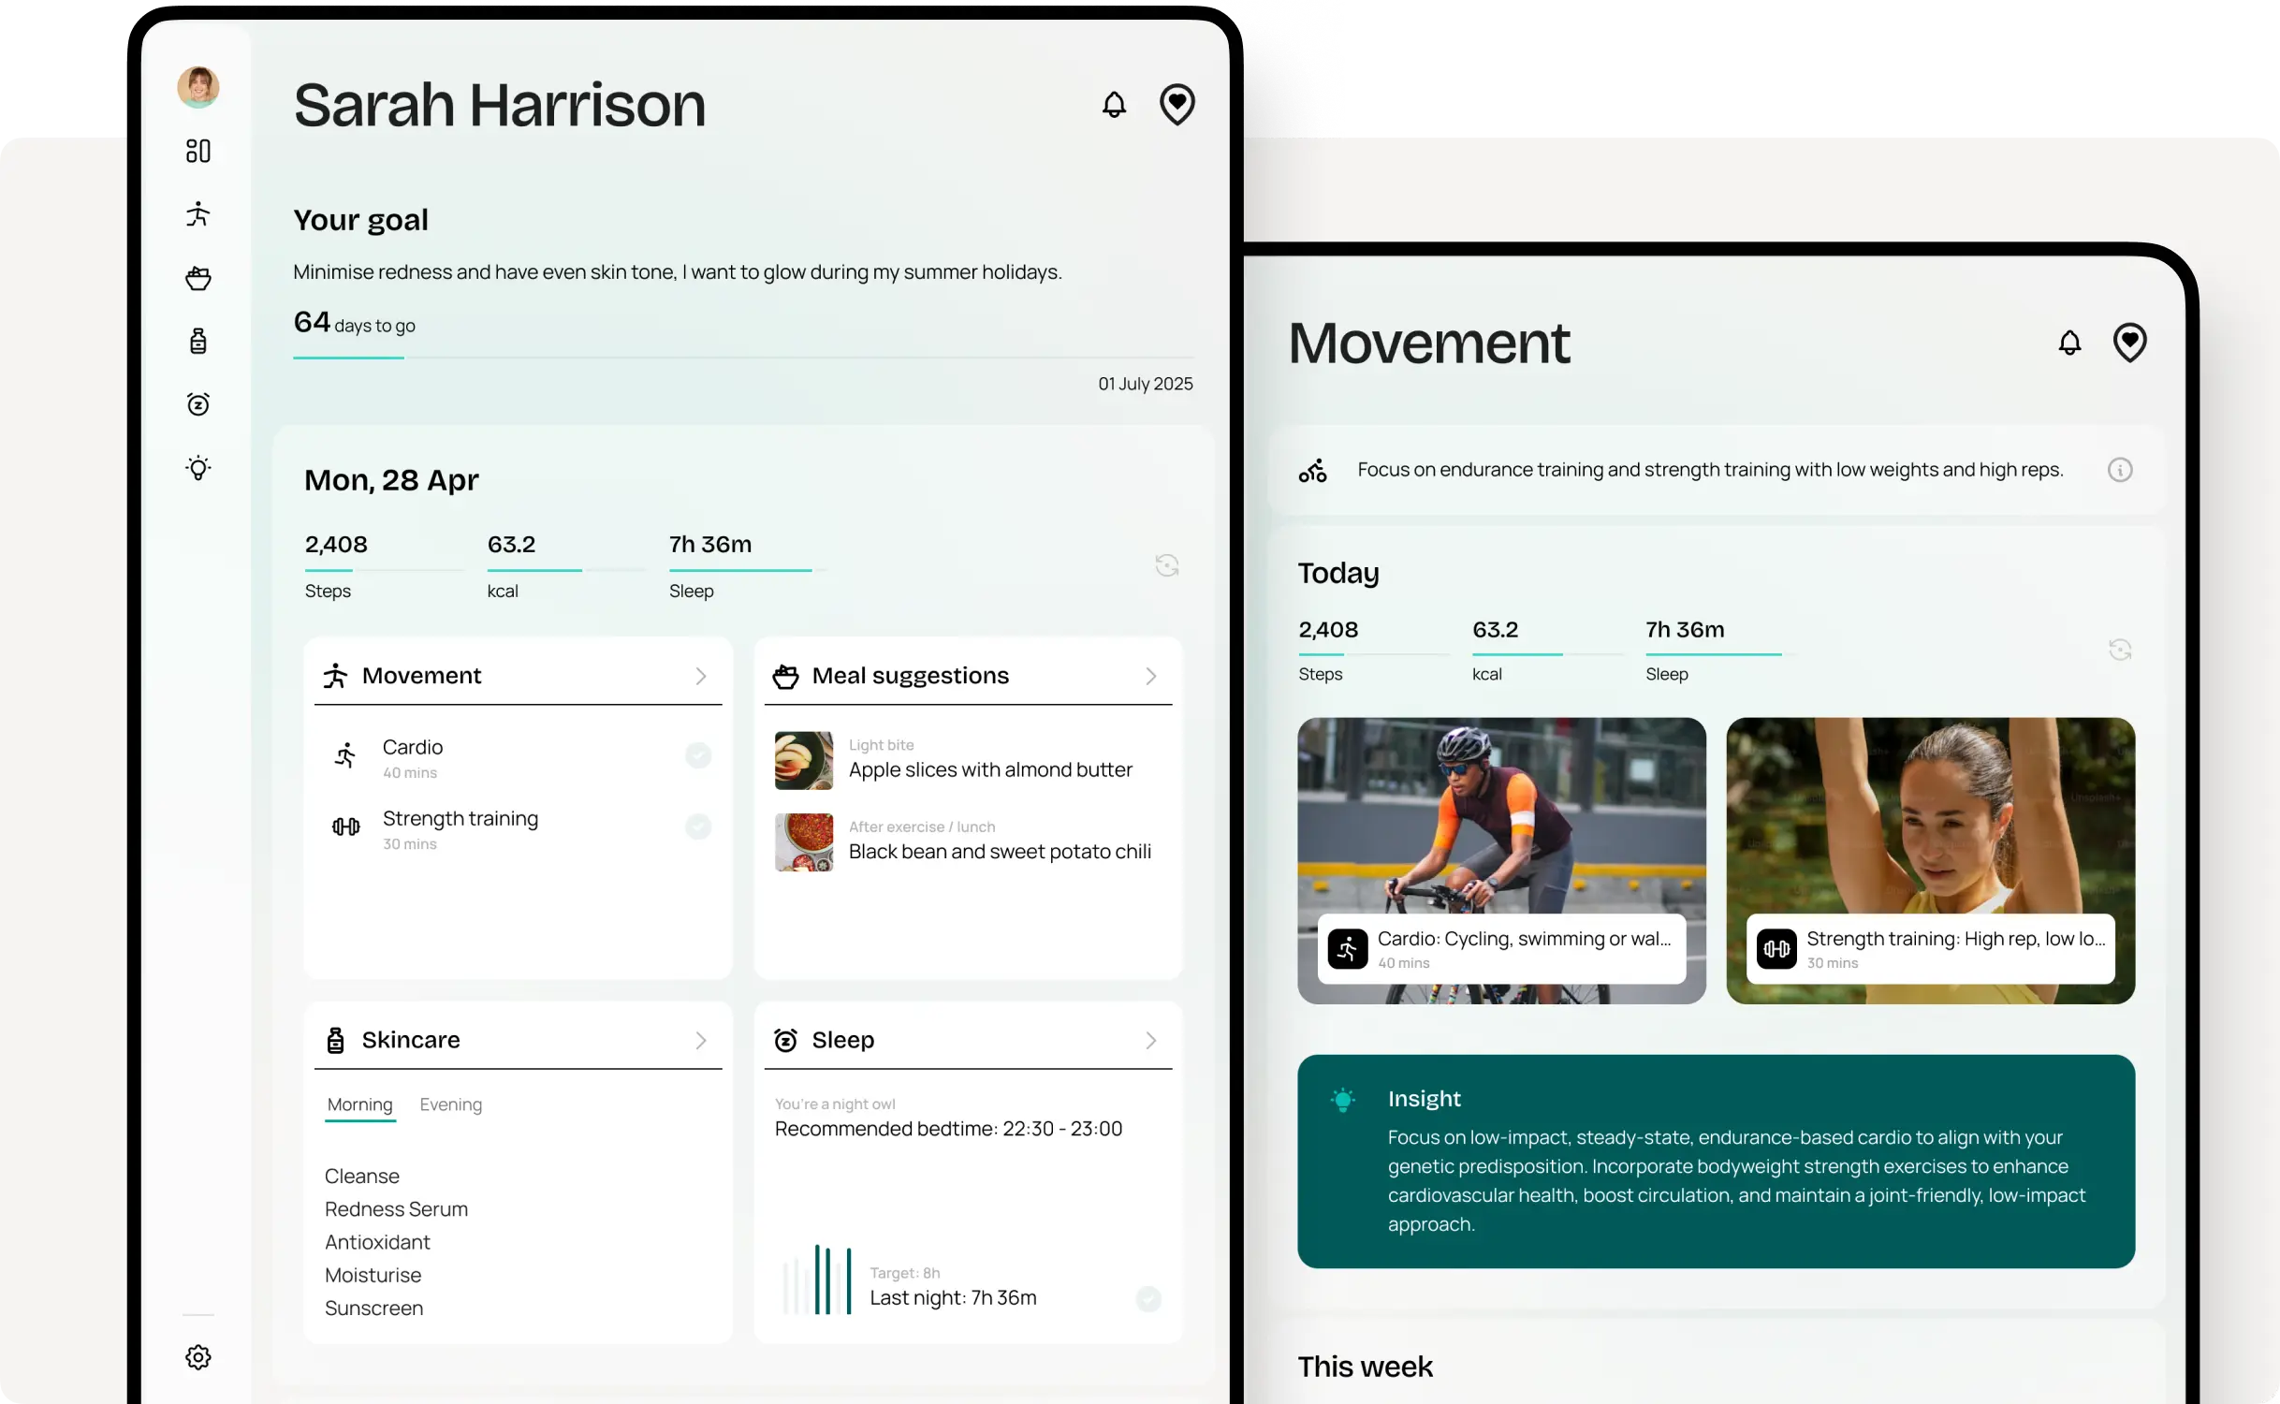The height and width of the screenshot is (1404, 2280).
Task: Click the 01 July 2025 goal date
Action: 1146,384
